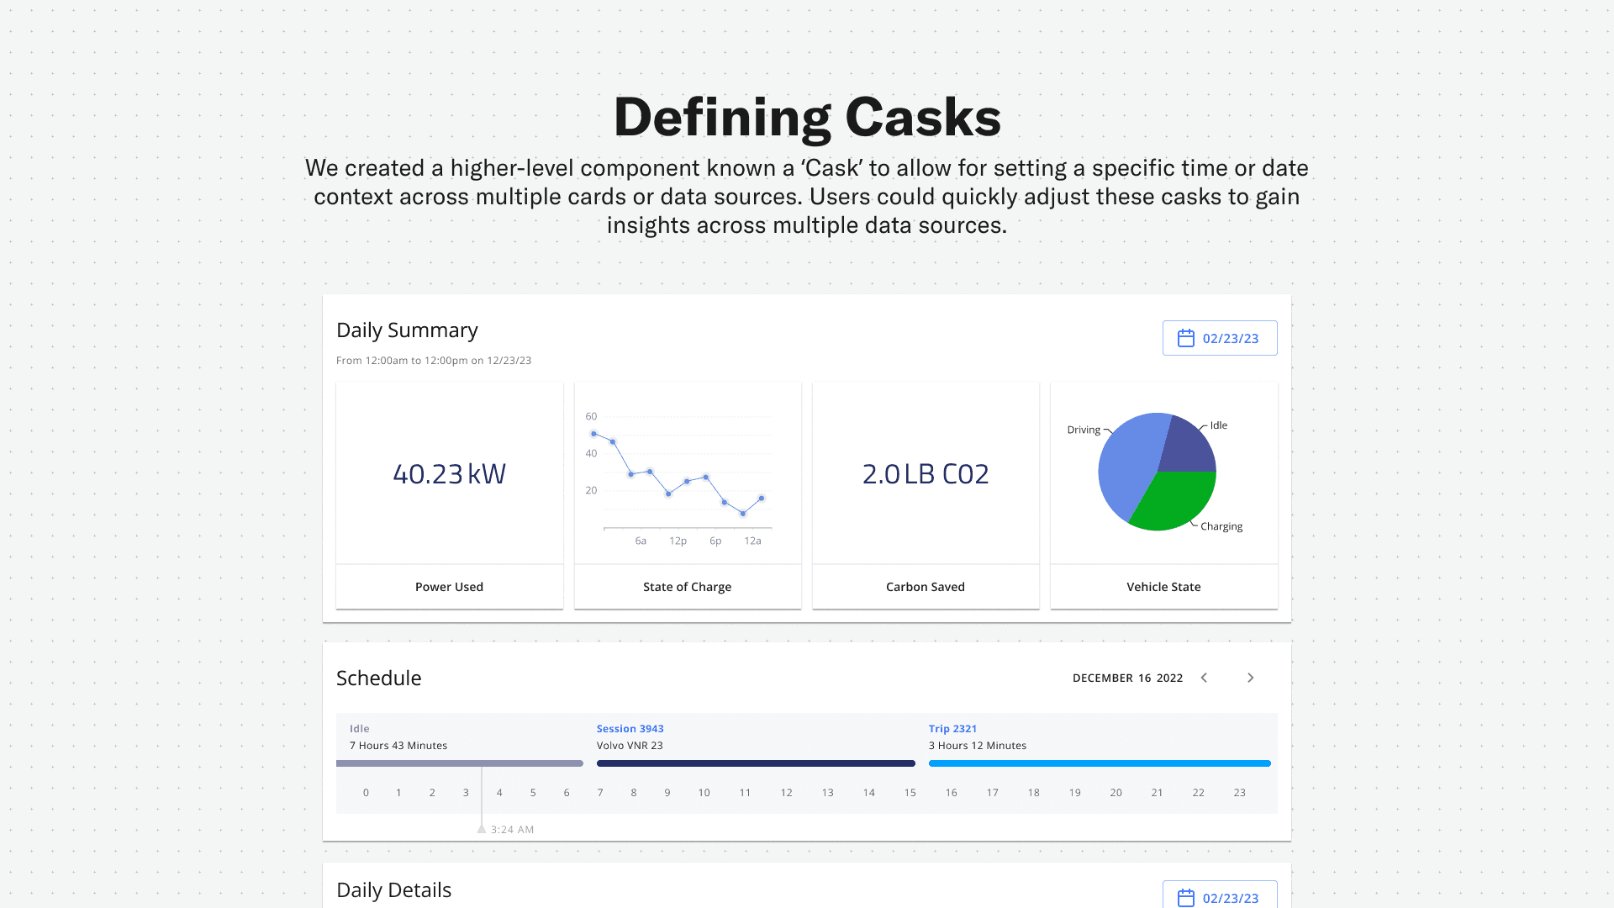Open the Daily Details 02/23/23 date picker
The width and height of the screenshot is (1614, 908).
coord(1230,897)
